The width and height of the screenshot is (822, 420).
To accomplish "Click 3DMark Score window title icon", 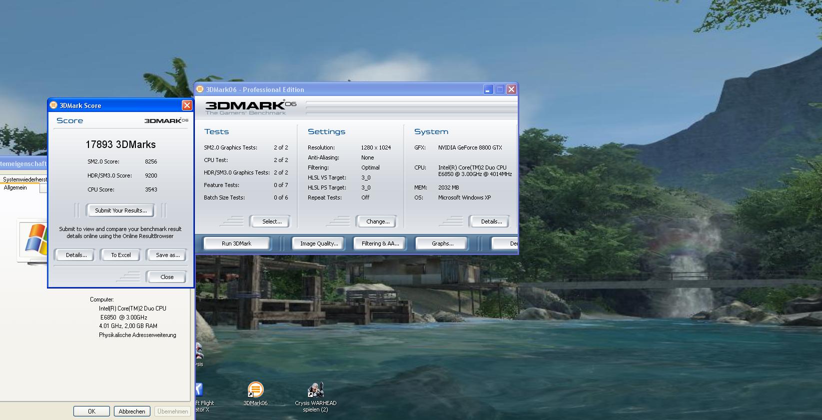I will (x=53, y=105).
